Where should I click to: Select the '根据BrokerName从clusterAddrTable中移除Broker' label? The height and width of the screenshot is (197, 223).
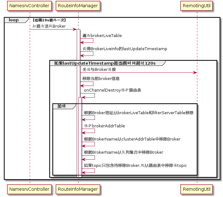click(x=132, y=139)
